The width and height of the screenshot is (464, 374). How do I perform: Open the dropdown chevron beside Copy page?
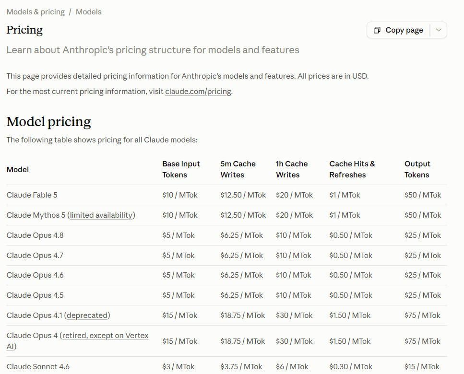point(439,30)
